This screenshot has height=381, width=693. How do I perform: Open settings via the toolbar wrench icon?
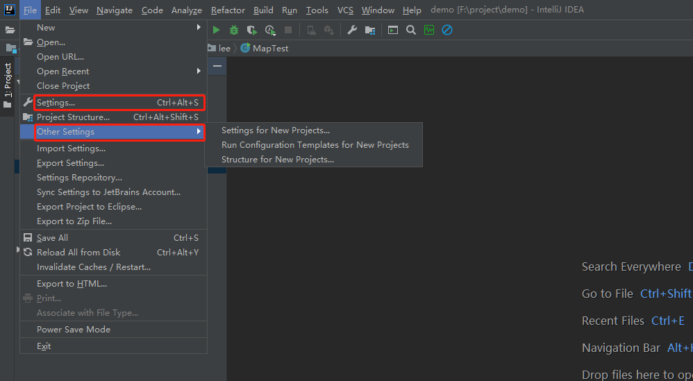(x=352, y=30)
